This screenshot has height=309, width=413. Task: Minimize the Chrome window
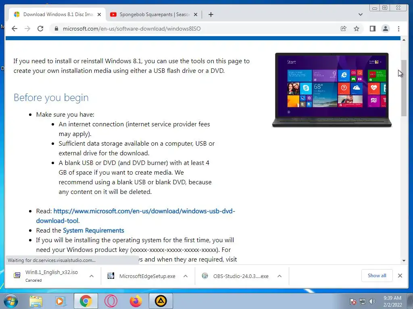click(375, 8)
